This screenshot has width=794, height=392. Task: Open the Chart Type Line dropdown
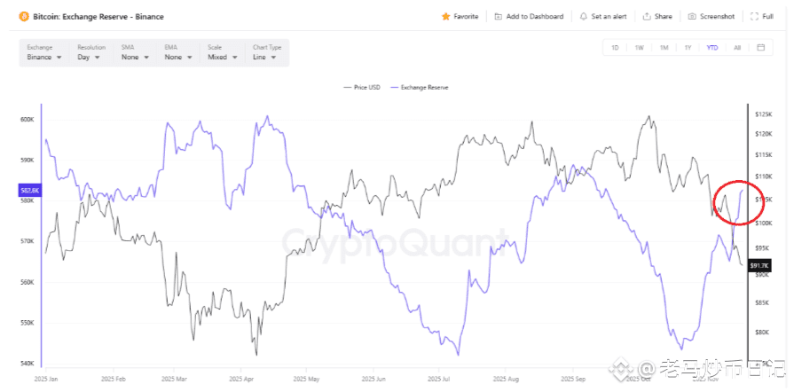tap(266, 57)
